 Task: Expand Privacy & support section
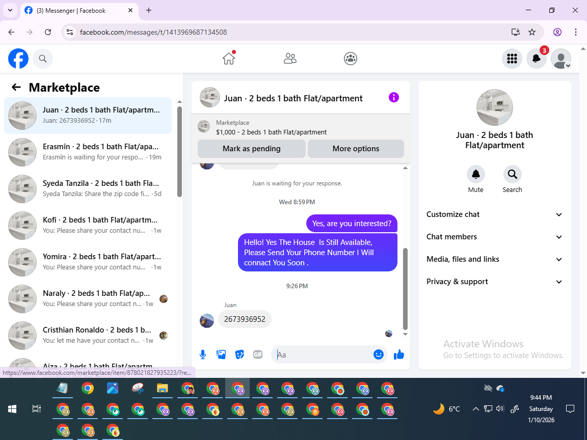point(494,282)
